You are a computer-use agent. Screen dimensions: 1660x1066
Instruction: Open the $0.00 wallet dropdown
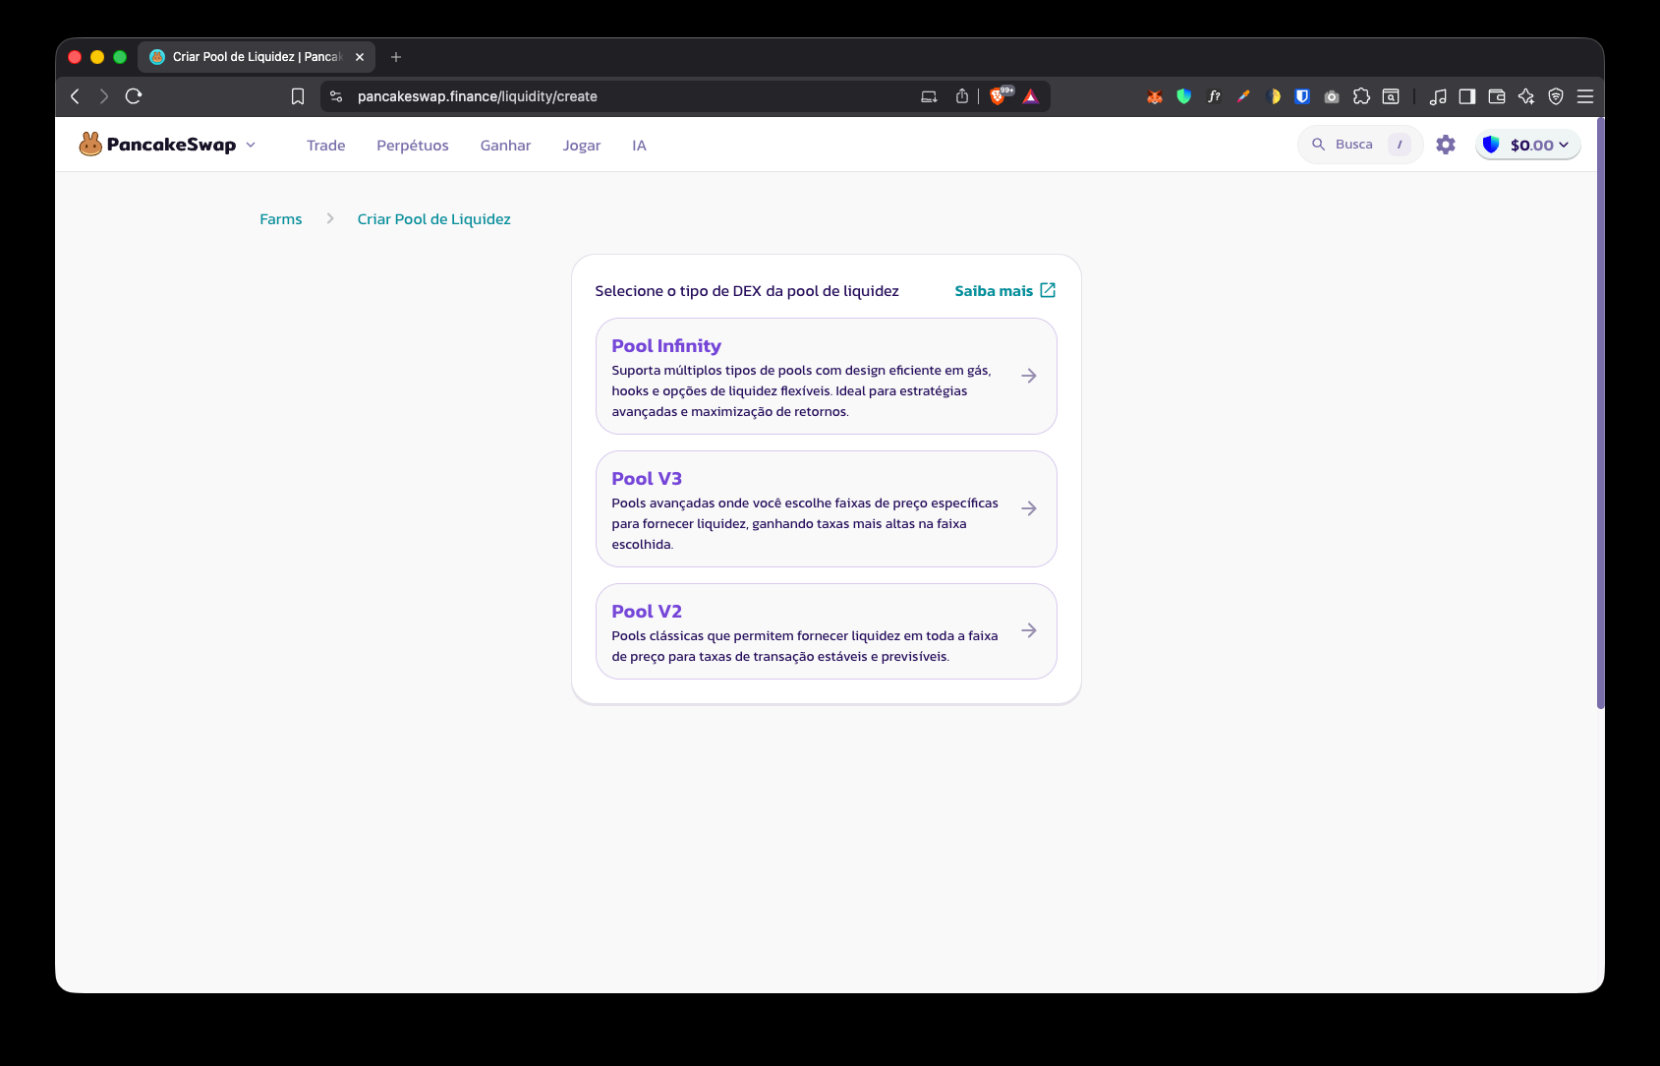tap(1528, 145)
